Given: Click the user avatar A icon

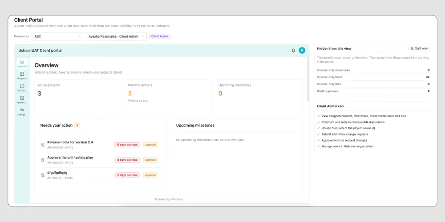Looking at the screenshot, I should pyautogui.click(x=302, y=51).
